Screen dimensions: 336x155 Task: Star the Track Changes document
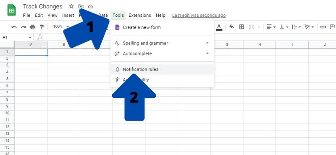(71, 6)
